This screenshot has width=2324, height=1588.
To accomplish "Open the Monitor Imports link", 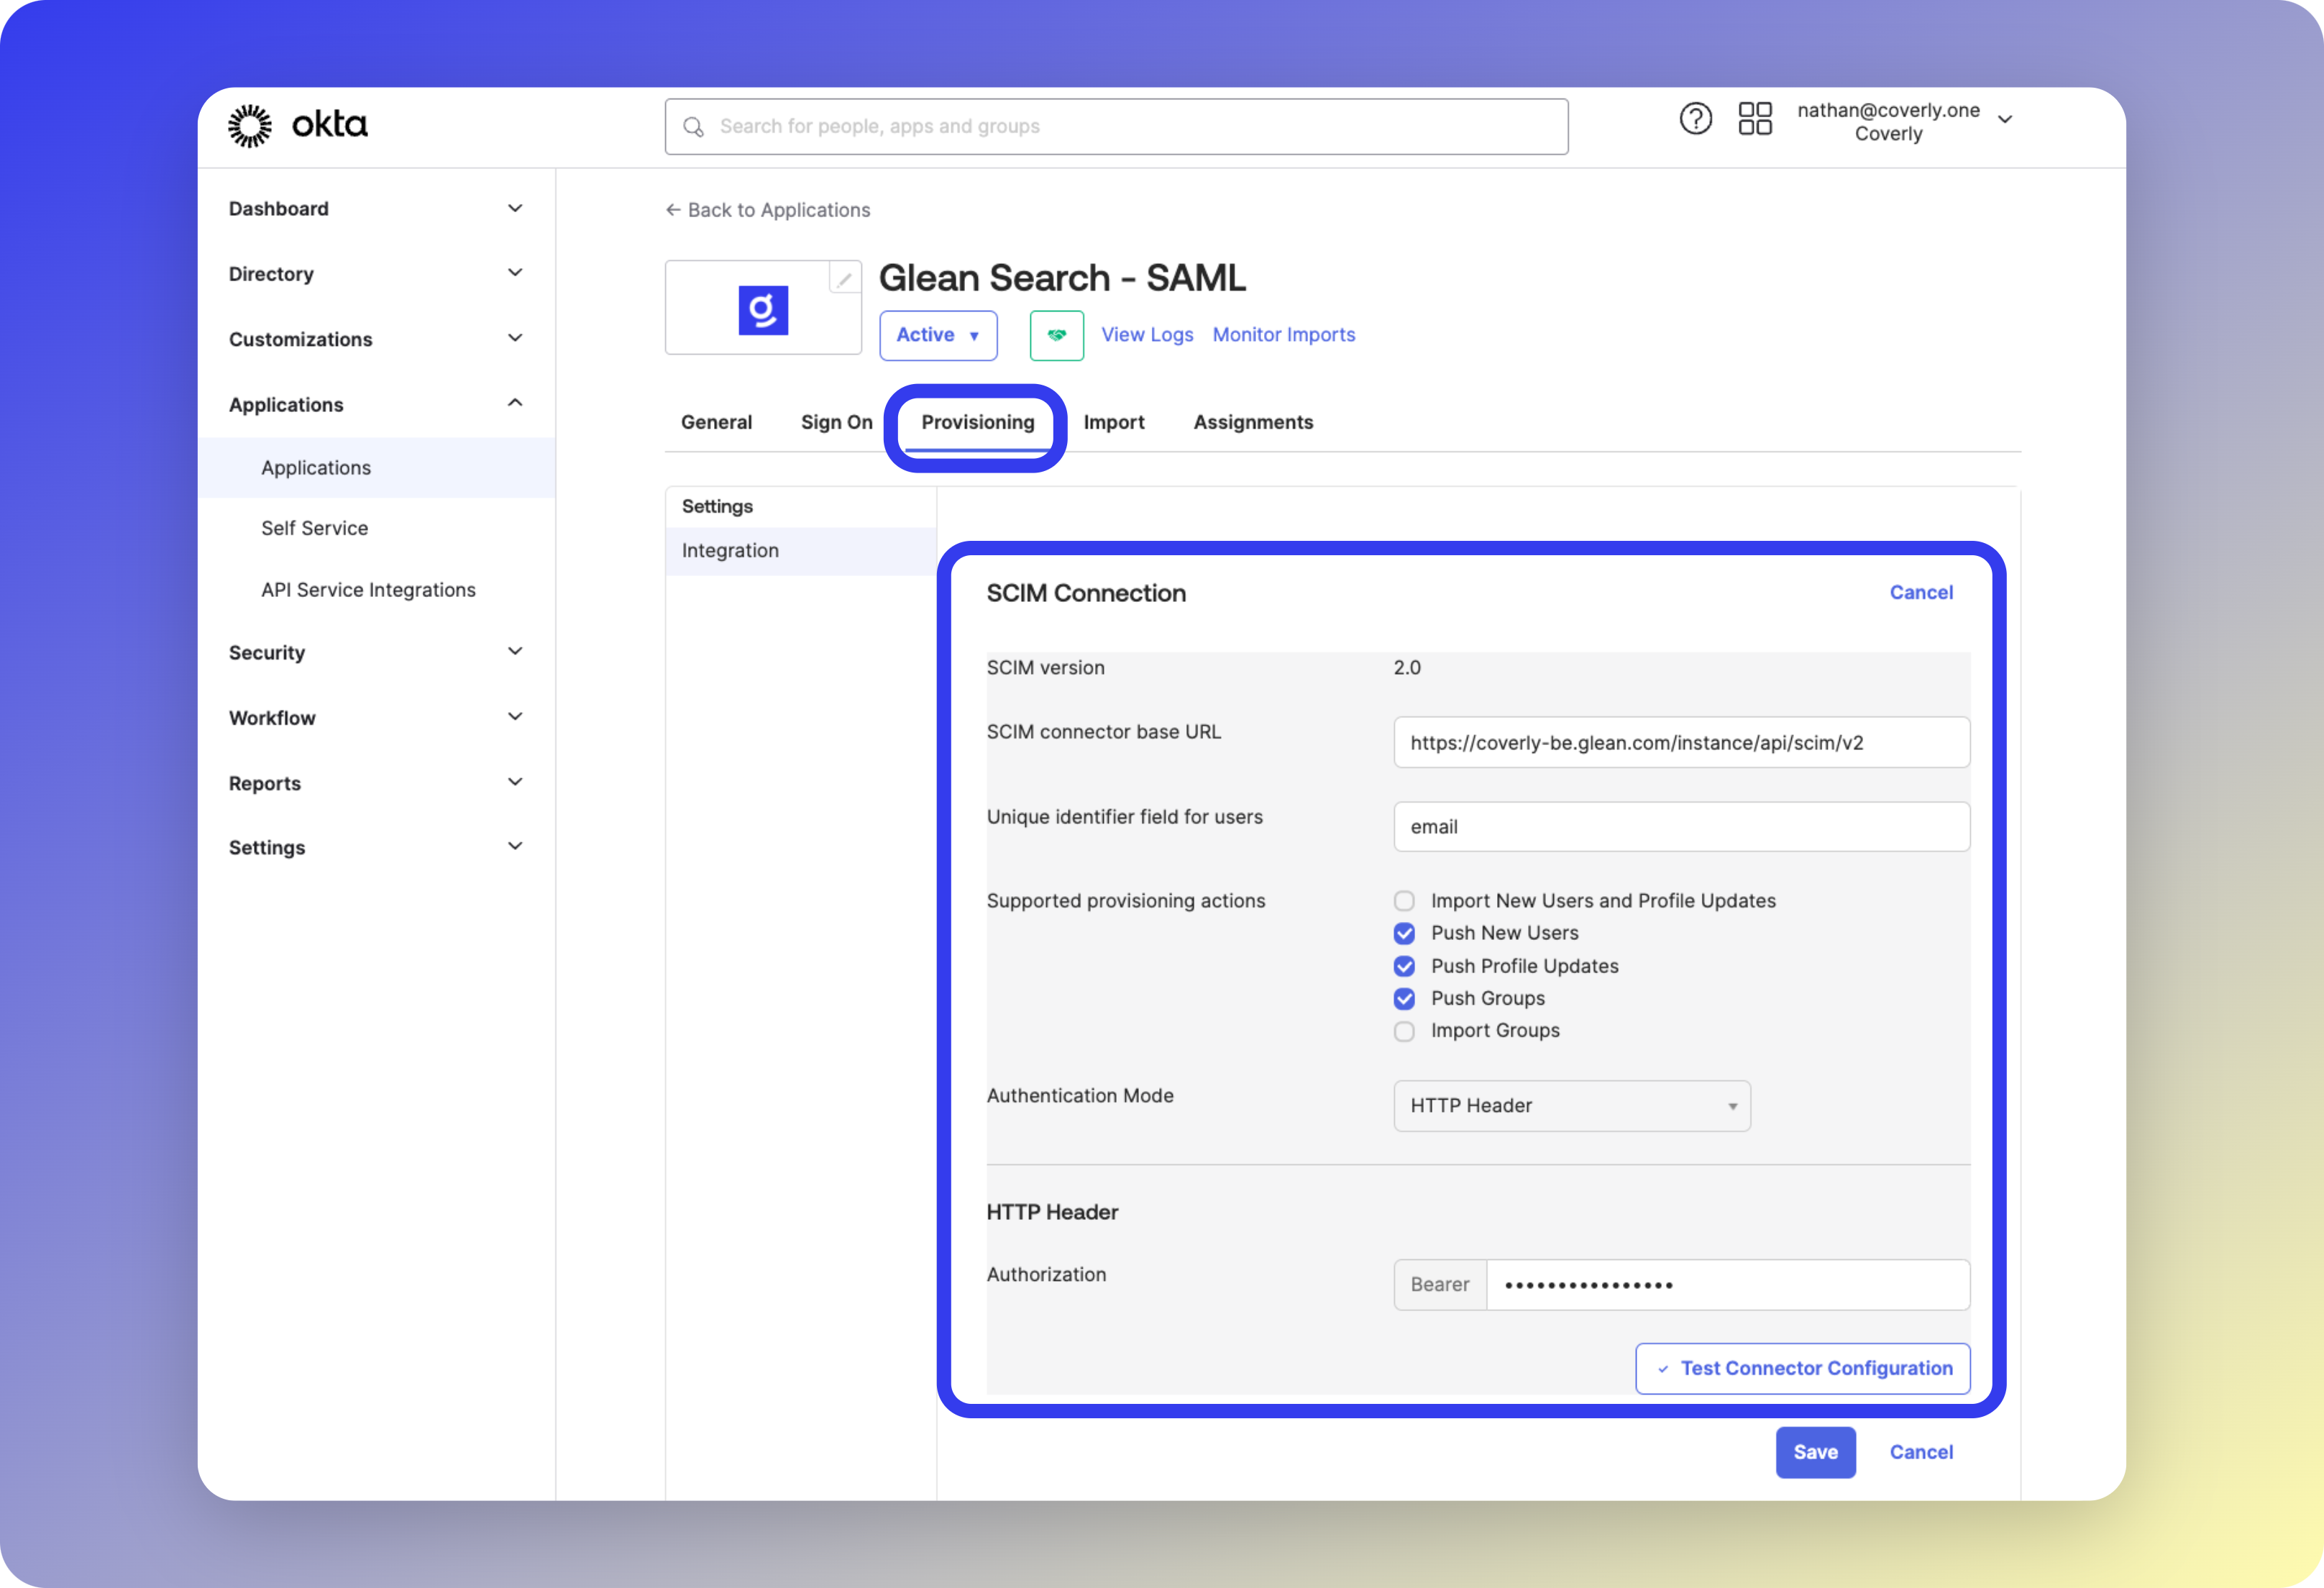I will click(1283, 335).
